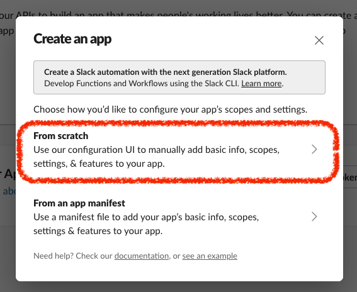The image size is (357, 292).
Task: Close the Create an app dialog
Action: (319, 40)
